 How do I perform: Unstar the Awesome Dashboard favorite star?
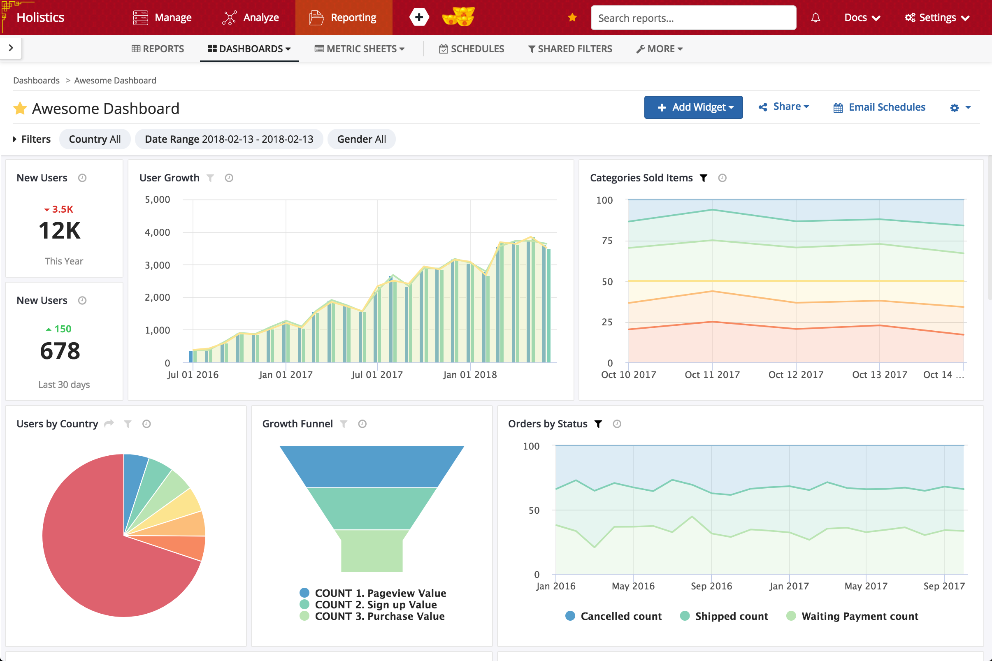click(x=20, y=109)
